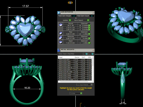Viewport: 143px width, 107px height.
Task: Collapse the Gem Reporter totals section
Action: tap(76, 18)
